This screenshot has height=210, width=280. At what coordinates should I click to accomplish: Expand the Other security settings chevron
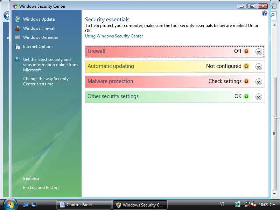pos(259,97)
